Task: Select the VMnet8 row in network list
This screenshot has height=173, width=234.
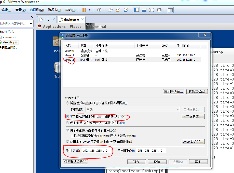Action: coord(132,60)
